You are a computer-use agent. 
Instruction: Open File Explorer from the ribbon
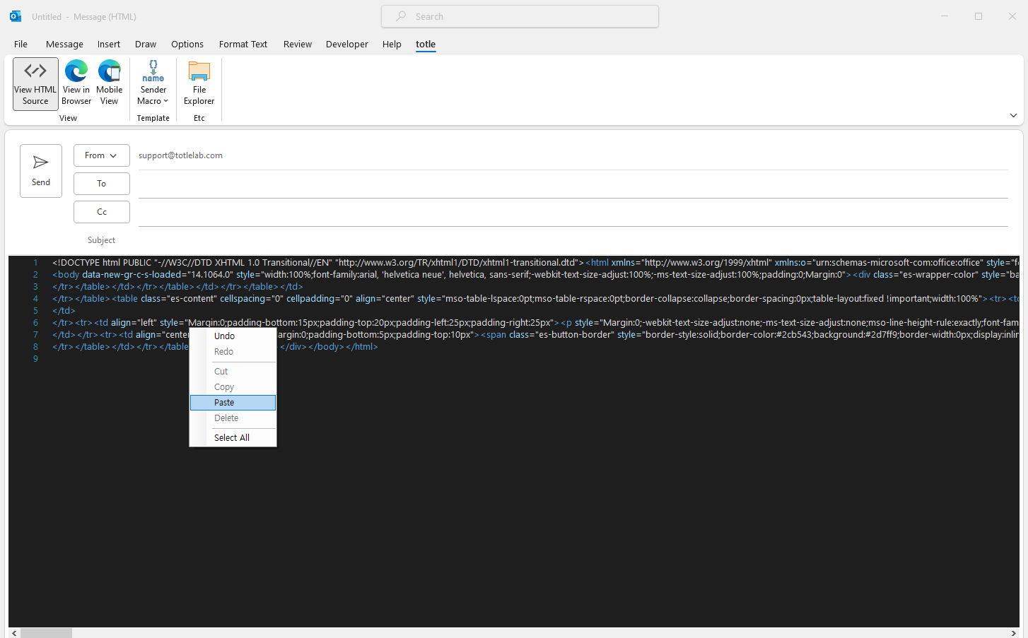point(199,84)
